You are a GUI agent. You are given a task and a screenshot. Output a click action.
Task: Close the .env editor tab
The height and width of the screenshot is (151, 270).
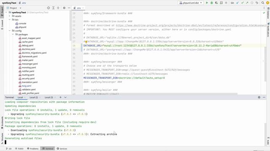(83, 8)
